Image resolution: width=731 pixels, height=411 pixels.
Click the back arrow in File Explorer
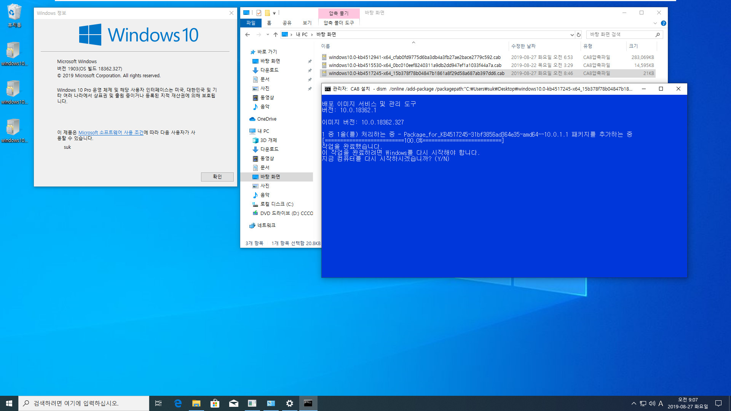(247, 35)
